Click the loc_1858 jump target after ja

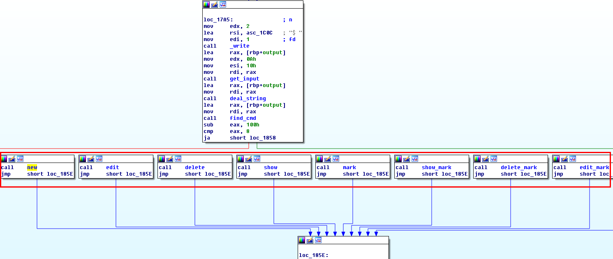coord(262,138)
